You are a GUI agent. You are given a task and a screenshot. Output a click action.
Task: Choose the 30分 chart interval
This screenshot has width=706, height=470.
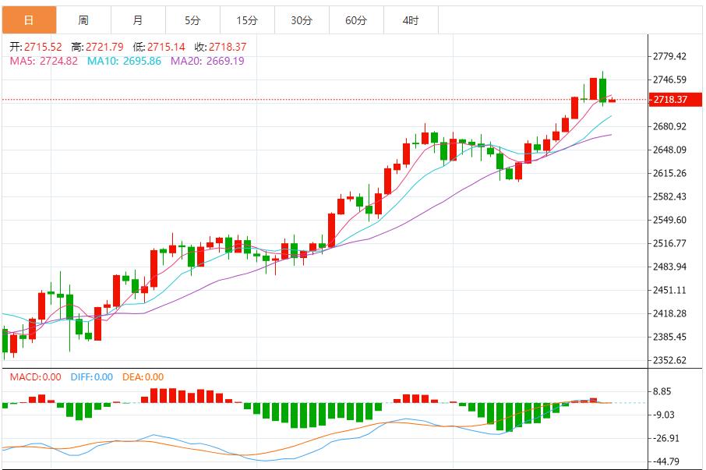point(302,20)
